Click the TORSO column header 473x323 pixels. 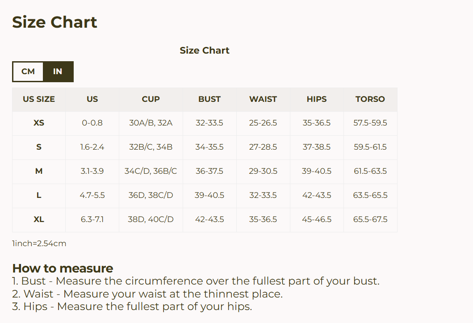coord(370,99)
